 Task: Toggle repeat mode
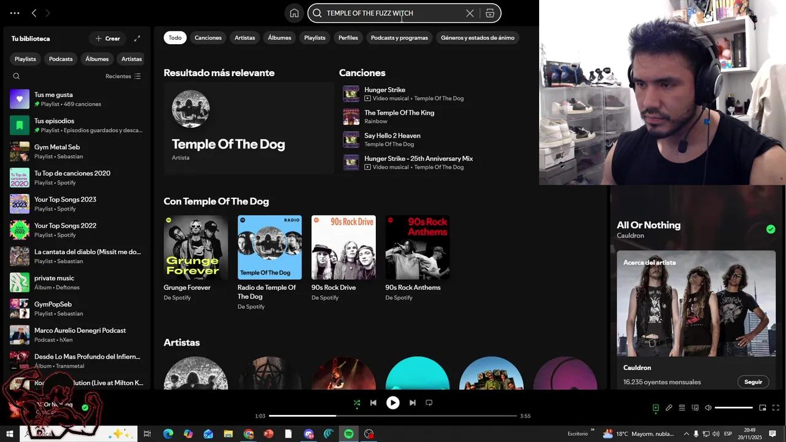(429, 403)
